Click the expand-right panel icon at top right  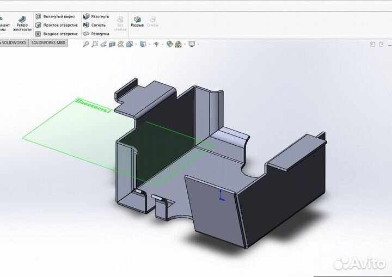pos(381,44)
